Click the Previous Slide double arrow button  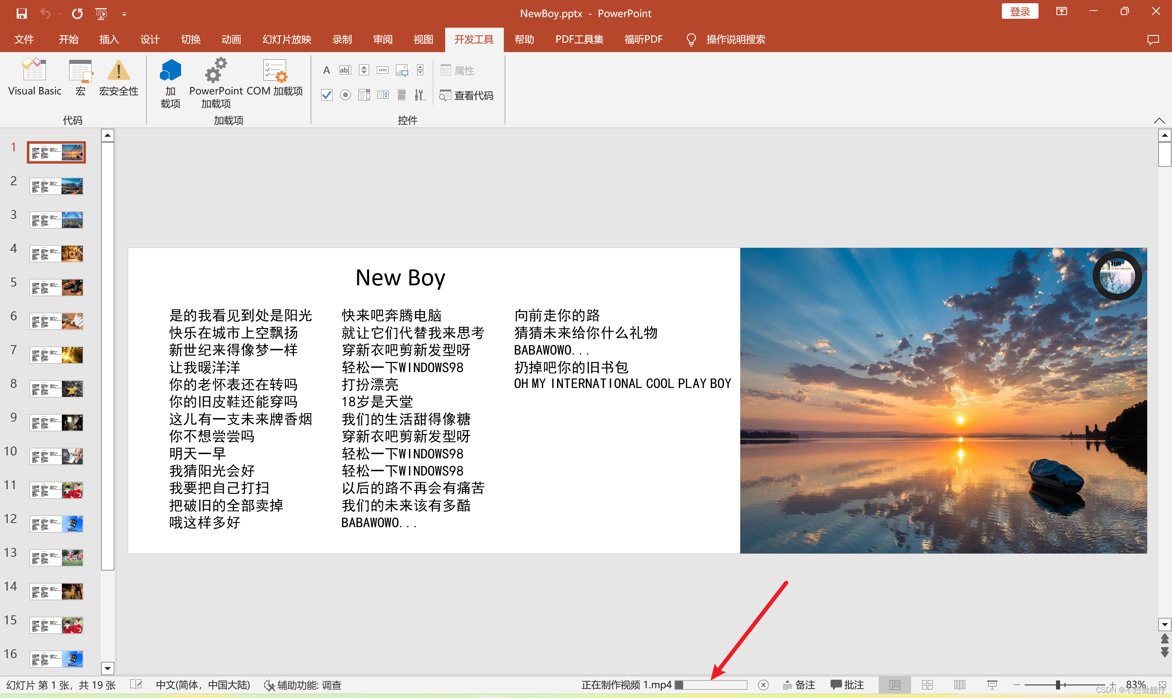pos(1165,639)
